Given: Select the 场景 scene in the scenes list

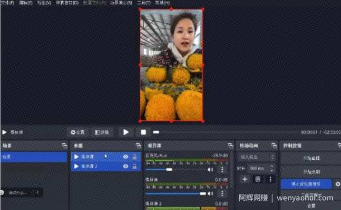Looking at the screenshot, I should (x=34, y=157).
